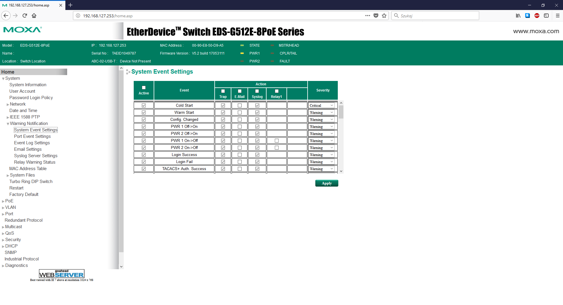Expand the PoE menu
563x305 pixels.
coord(3,201)
